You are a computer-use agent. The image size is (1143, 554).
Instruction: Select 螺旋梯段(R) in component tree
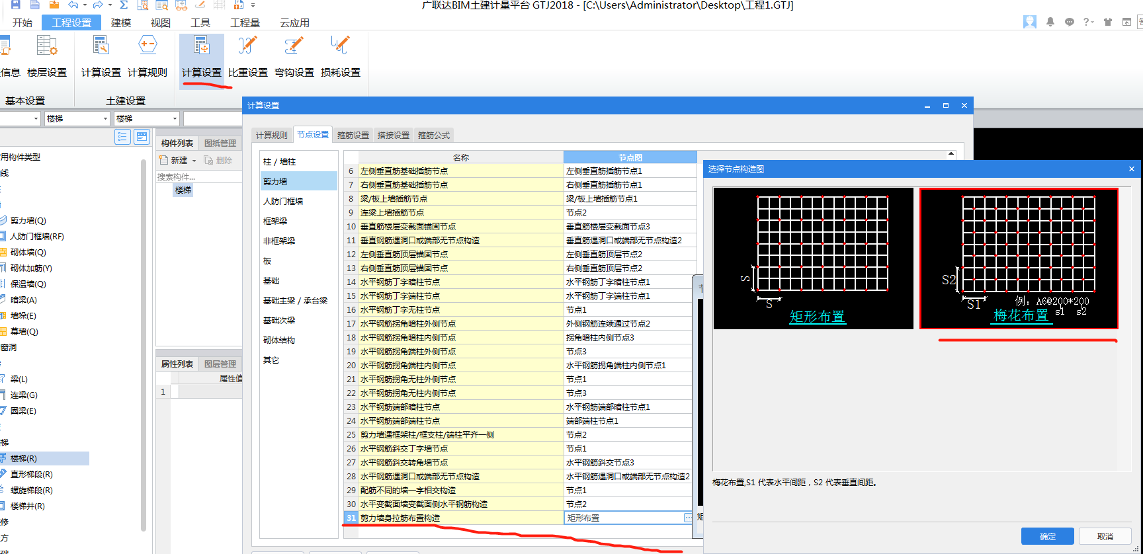32,490
